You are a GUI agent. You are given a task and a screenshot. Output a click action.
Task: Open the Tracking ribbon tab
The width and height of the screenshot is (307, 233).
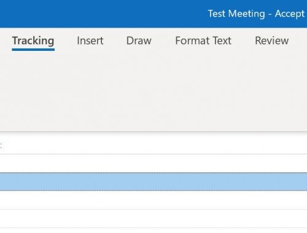click(33, 40)
